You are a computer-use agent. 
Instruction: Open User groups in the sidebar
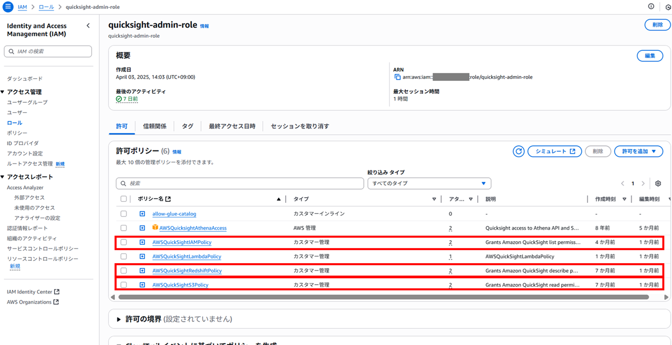27,102
